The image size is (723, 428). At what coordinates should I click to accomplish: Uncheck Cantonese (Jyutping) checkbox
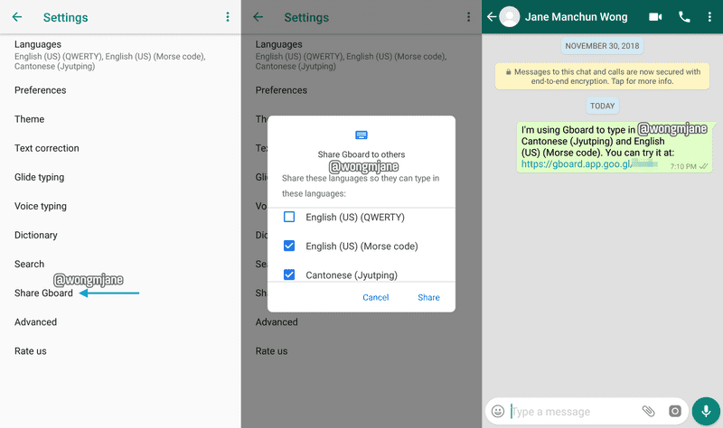coord(289,275)
